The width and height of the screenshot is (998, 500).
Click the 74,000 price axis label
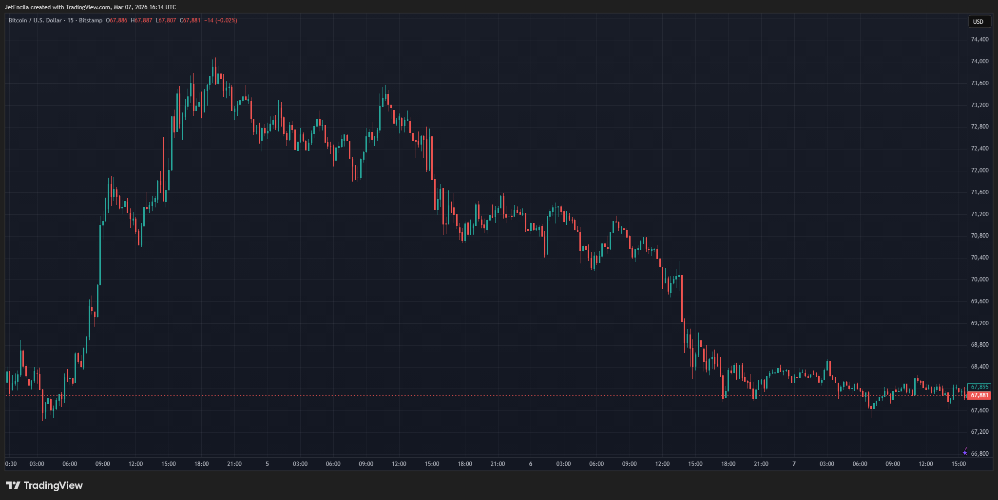(979, 61)
